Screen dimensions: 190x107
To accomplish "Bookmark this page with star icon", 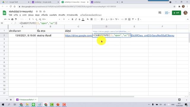I will click(174, 7).
